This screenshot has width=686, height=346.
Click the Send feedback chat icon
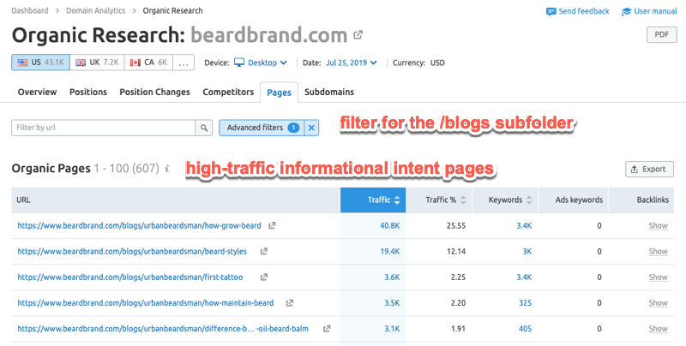coord(551,12)
